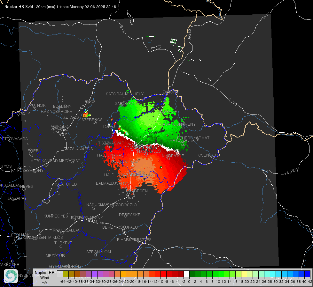Click the TOKAJ city label
The width and height of the screenshot is (313, 287).
109,127
